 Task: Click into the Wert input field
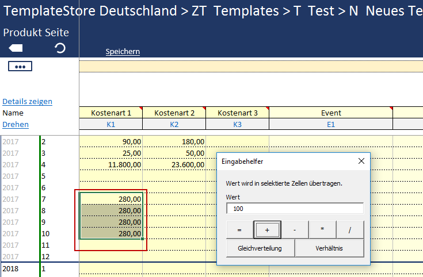(295, 209)
